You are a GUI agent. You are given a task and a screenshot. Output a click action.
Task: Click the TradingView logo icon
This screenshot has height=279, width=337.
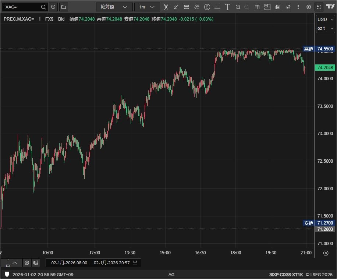330,7
